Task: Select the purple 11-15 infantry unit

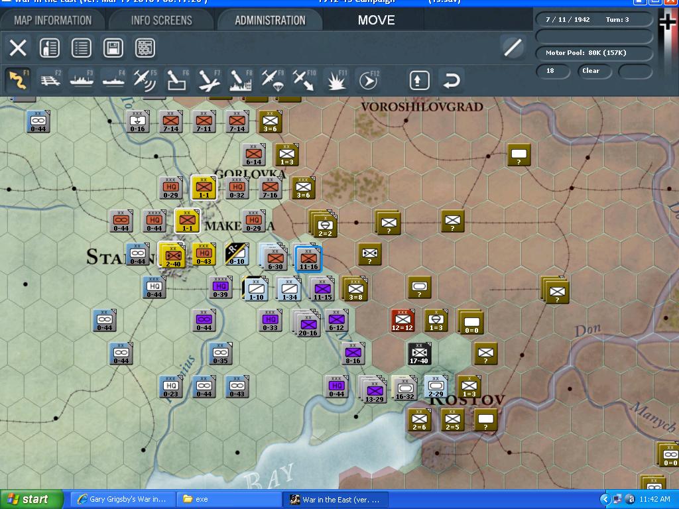Action: pos(323,290)
